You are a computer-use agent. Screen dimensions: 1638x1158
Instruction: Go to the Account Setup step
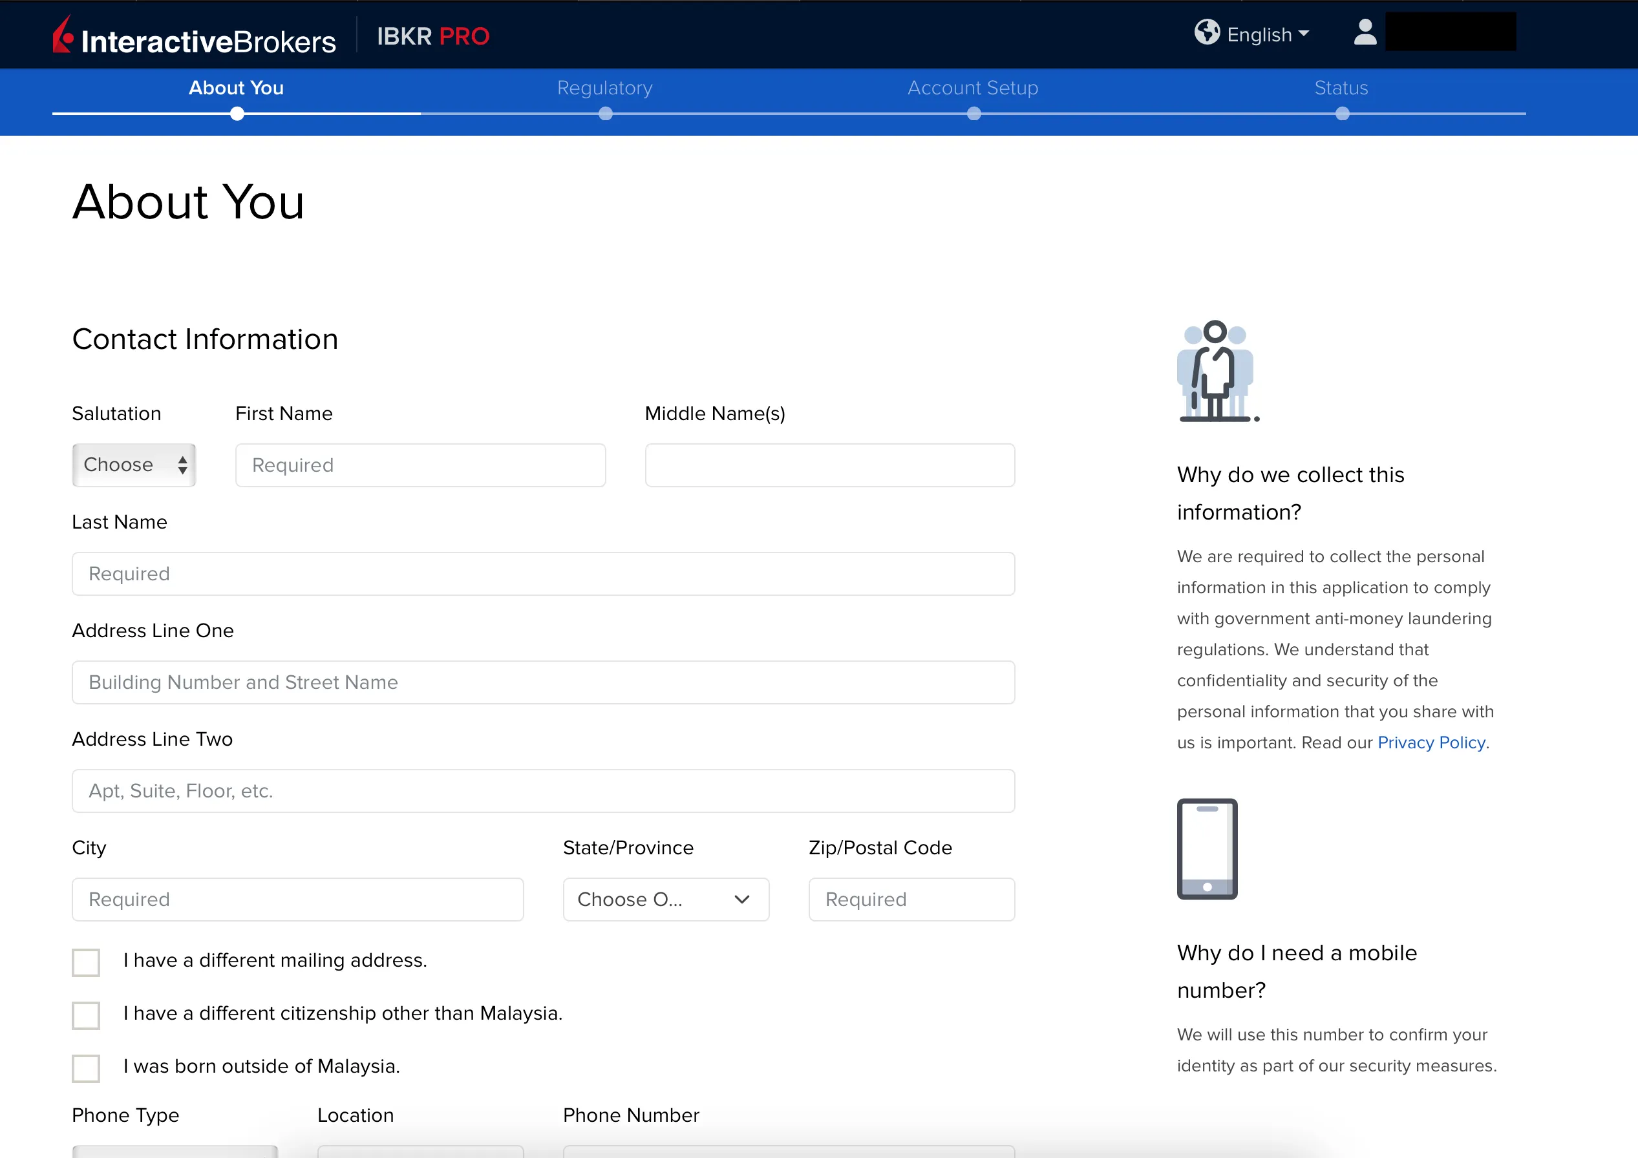pos(973,88)
